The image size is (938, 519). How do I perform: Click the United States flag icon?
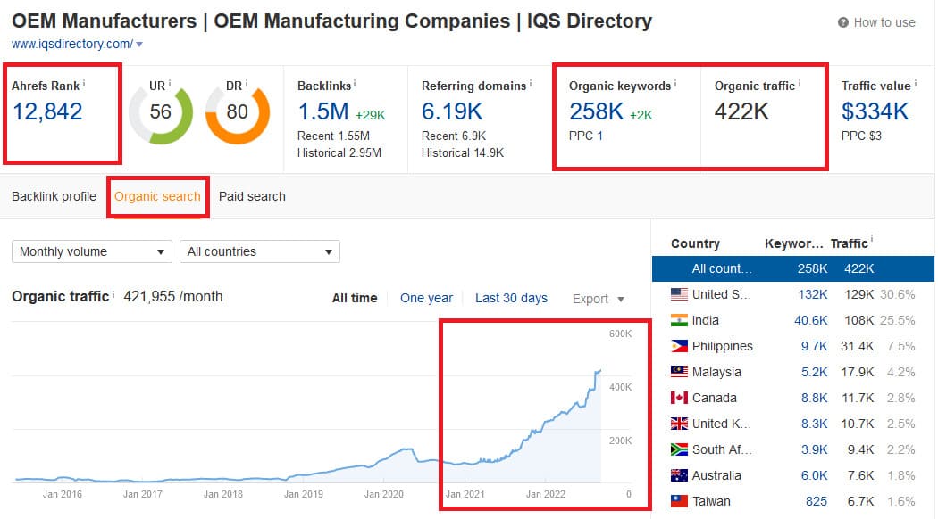point(679,294)
